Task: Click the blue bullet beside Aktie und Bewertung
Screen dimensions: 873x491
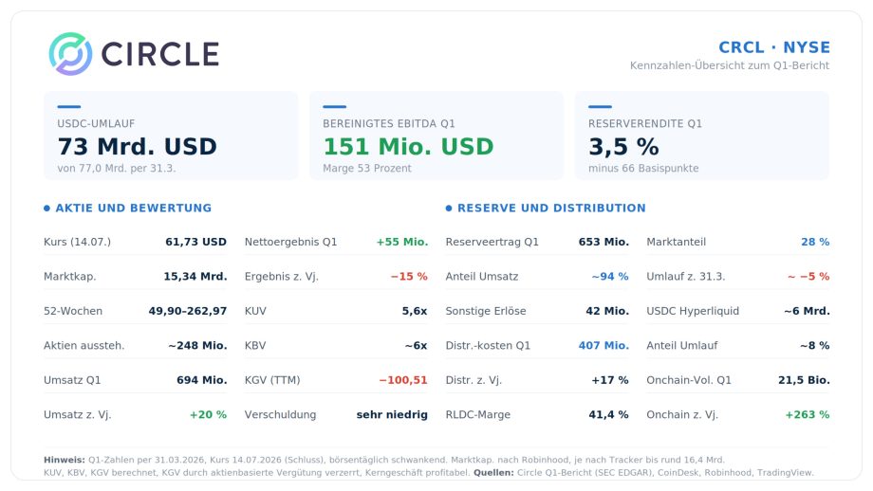Action: tap(46, 208)
